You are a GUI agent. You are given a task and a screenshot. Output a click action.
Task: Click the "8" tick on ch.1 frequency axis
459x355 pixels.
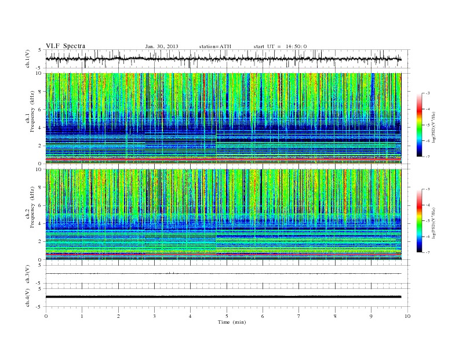pos(41,92)
